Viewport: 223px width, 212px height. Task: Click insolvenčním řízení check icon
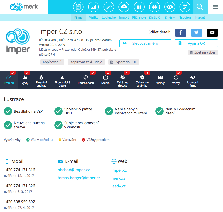point(109,111)
